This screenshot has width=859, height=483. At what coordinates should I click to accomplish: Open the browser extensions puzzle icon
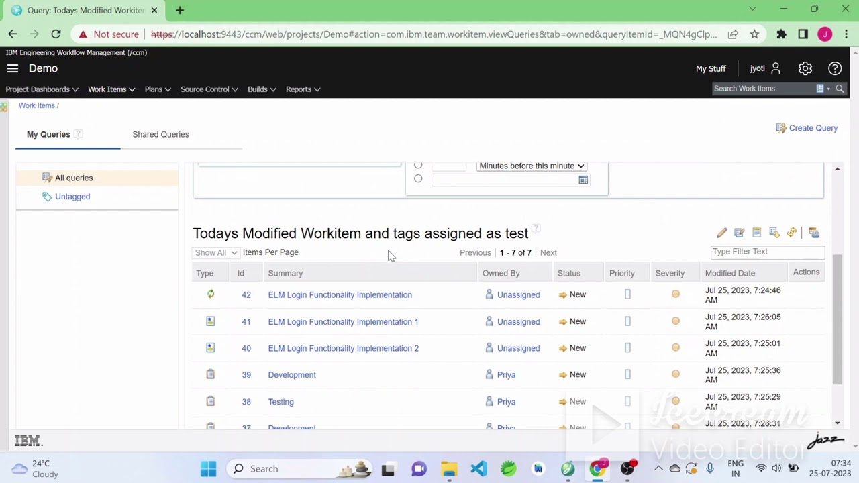click(x=781, y=34)
